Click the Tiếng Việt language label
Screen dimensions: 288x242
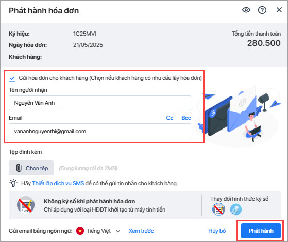click(x=98, y=231)
